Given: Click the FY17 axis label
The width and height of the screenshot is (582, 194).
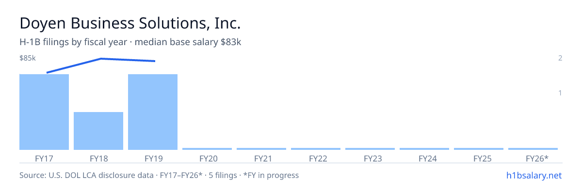Looking at the screenshot, I should click(44, 159).
